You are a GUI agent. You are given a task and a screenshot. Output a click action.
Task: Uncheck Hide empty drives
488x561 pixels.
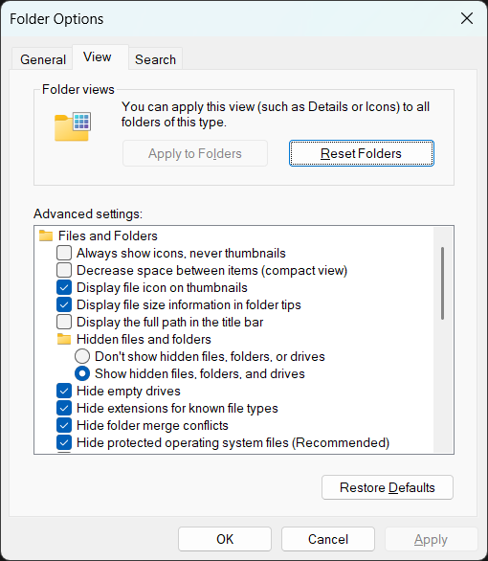click(64, 391)
